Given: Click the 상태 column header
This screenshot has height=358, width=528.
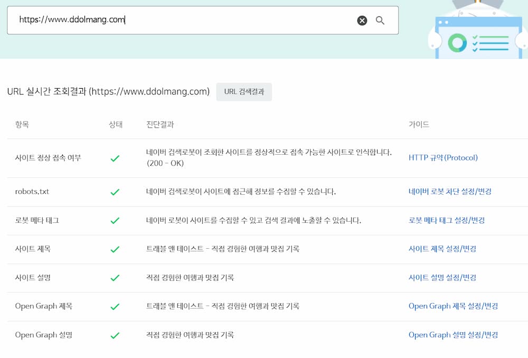Looking at the screenshot, I should [116, 125].
